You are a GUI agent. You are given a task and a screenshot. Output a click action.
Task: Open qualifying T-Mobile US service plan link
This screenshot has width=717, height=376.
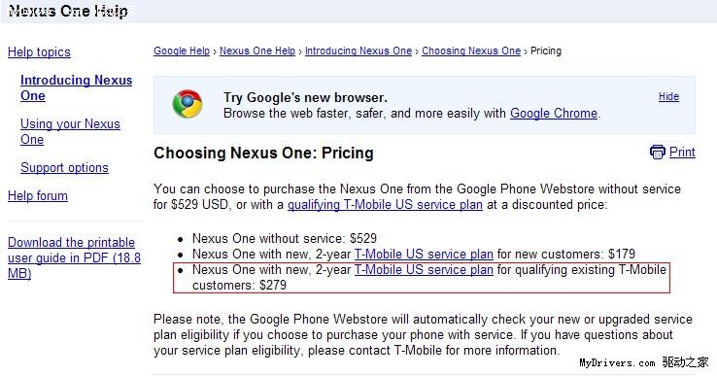coord(385,204)
